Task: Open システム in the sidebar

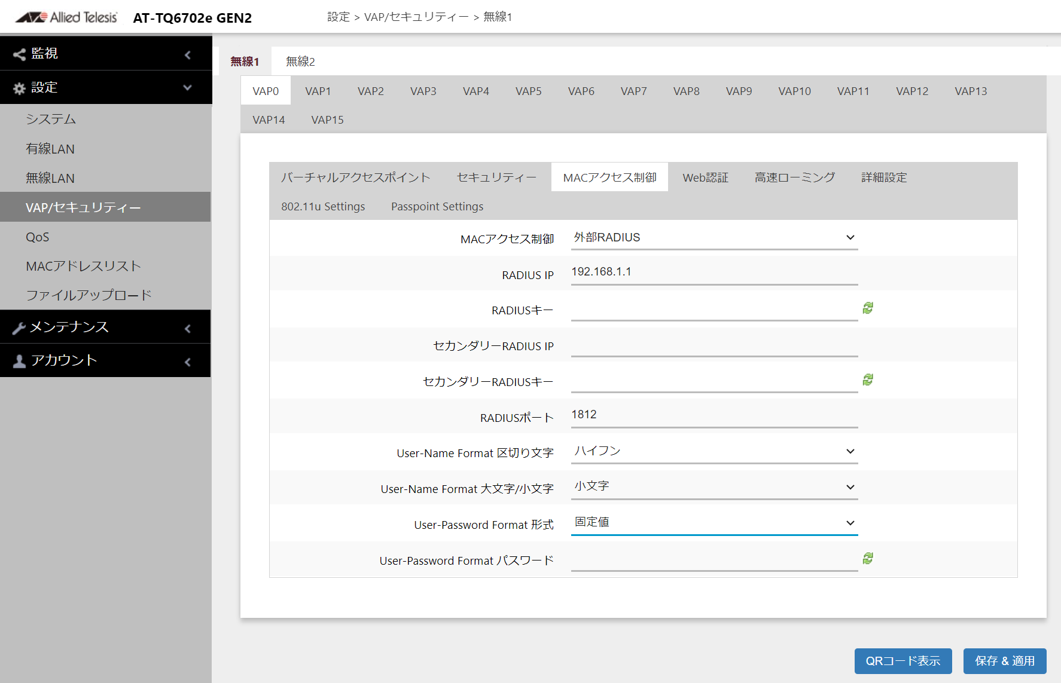Action: click(x=105, y=120)
